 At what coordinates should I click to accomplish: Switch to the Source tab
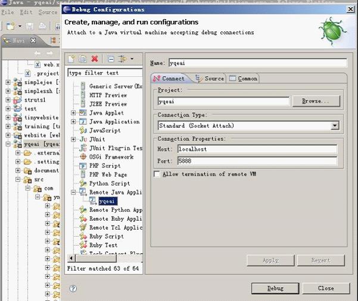(210, 79)
